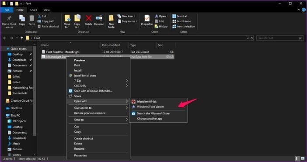Image resolution: width=307 pixels, height=162 pixels.
Task: Expand the CRC SHA submenu
Action: [x=98, y=86]
